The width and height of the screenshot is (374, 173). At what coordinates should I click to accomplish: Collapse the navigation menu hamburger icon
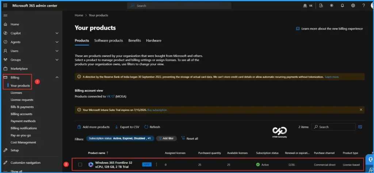tap(5, 15)
